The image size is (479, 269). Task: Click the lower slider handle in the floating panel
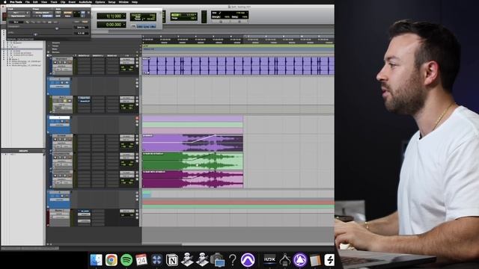(x=35, y=34)
